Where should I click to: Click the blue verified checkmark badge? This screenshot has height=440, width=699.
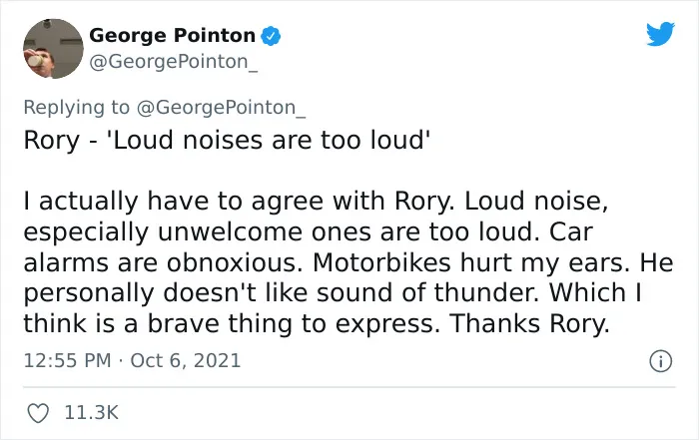point(271,36)
